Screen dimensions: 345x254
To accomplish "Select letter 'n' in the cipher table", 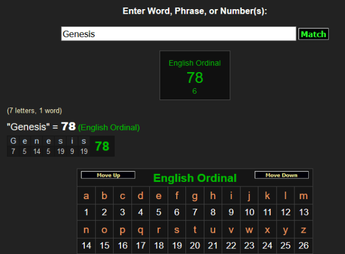I will pyautogui.click(x=86, y=229).
